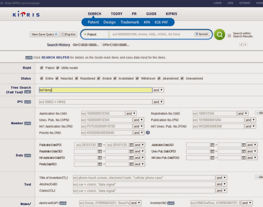
Task: Click the Free Search full text field
Action: [96, 90]
